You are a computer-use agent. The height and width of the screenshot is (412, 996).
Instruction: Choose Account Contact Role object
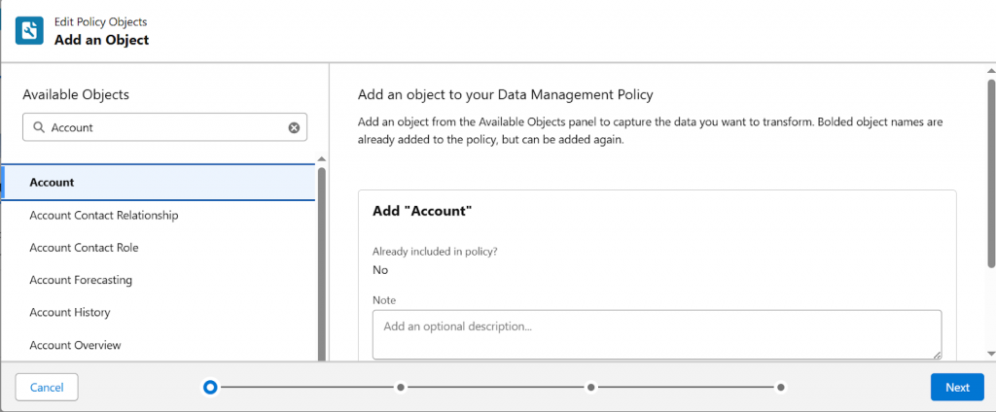tap(85, 248)
